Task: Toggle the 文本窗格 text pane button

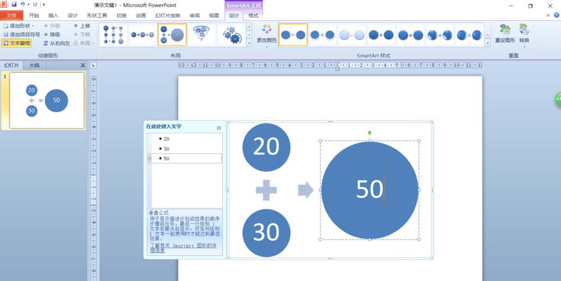Action: click(x=16, y=43)
